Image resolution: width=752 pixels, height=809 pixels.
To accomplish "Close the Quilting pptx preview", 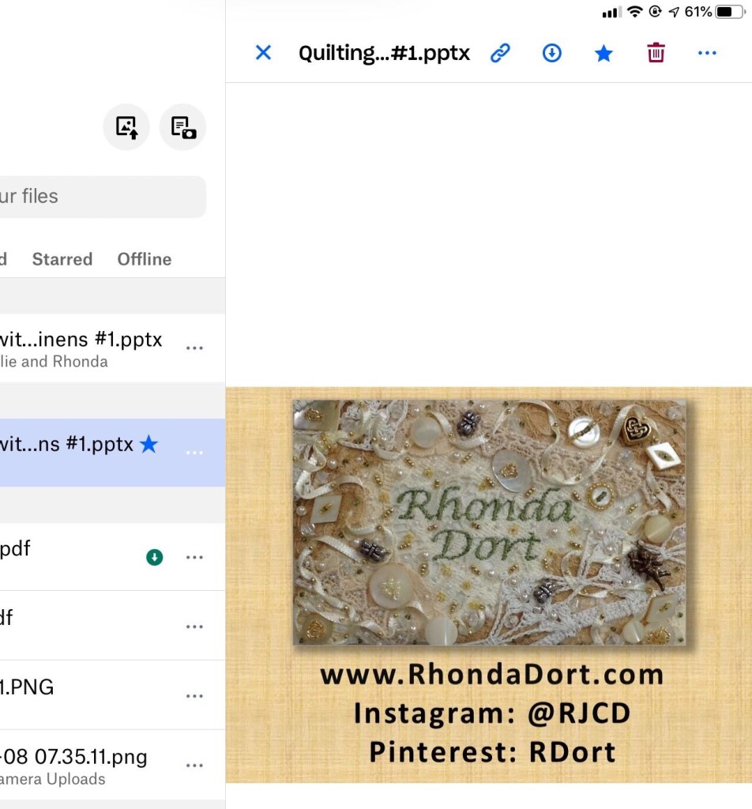I will point(263,53).
